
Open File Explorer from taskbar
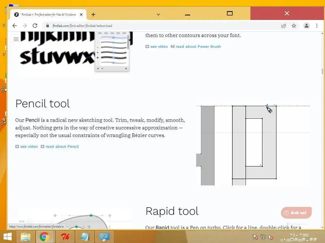(x=25, y=237)
